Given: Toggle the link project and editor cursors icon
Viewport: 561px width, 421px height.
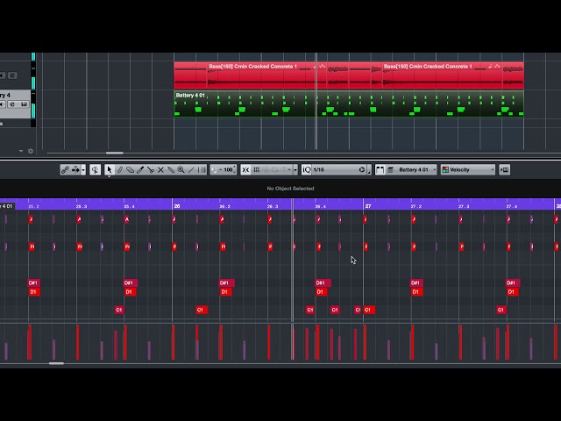Looking at the screenshot, I should tap(65, 169).
